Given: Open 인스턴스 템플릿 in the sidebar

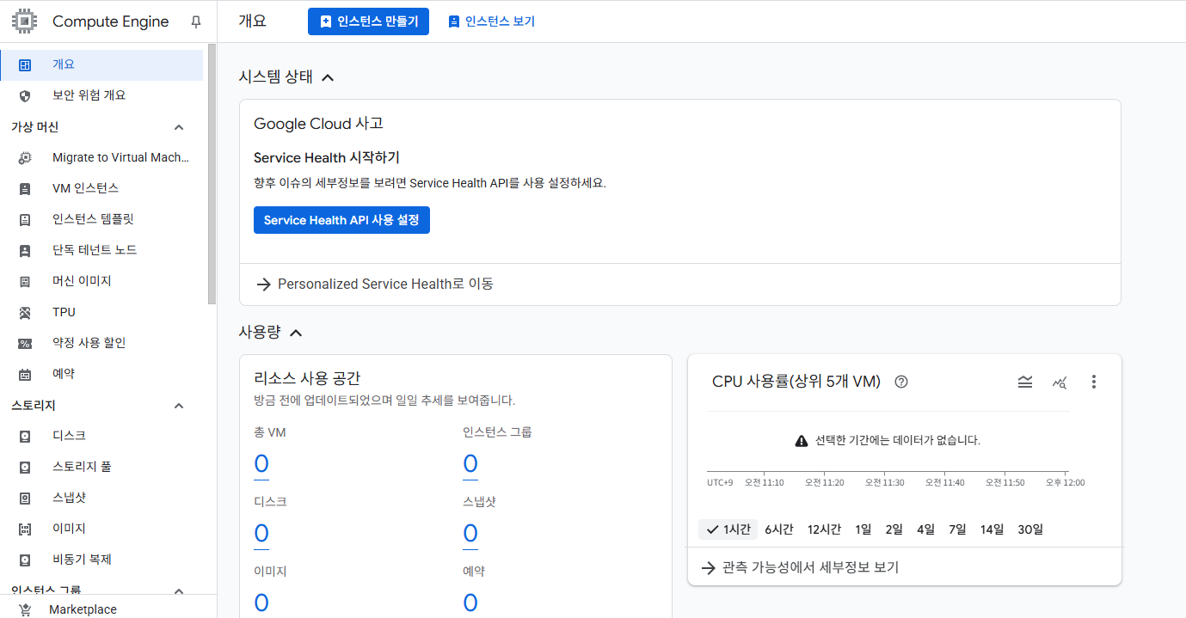Looking at the screenshot, I should pyautogui.click(x=101, y=219).
